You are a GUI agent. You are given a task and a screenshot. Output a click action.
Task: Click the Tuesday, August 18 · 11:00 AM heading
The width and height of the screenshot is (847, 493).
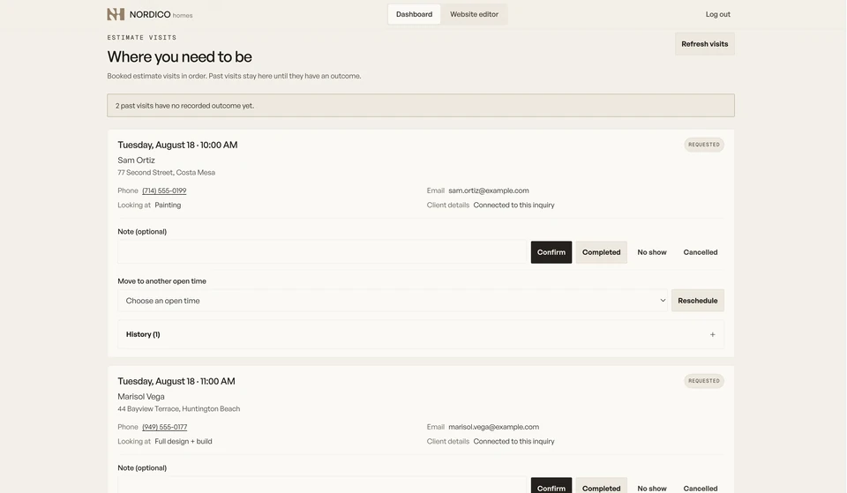[176, 381]
